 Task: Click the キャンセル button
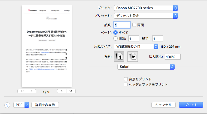(163, 105)
